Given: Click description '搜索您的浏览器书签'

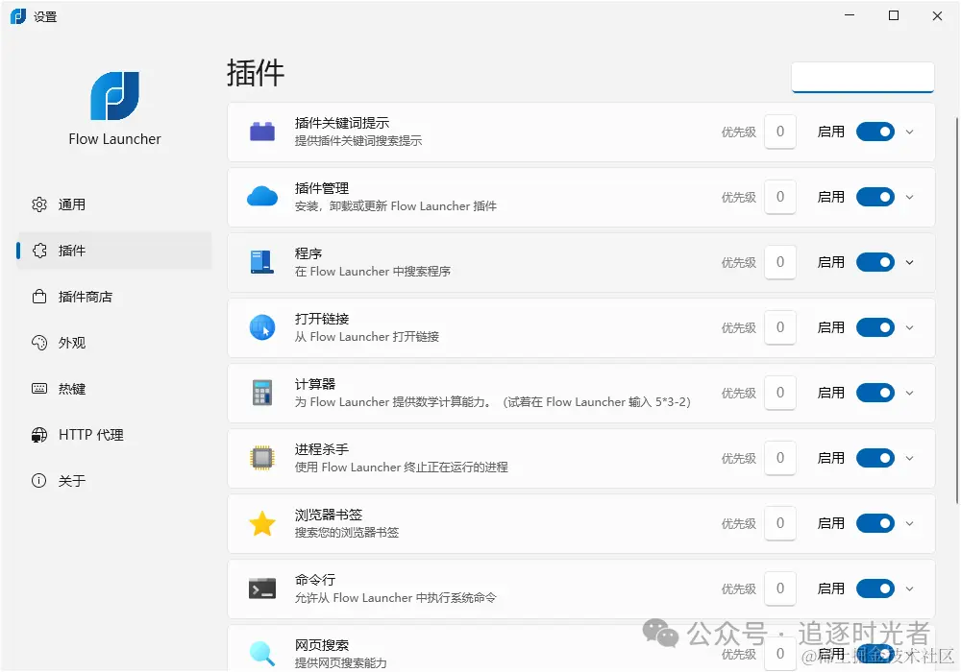Looking at the screenshot, I should (347, 533).
